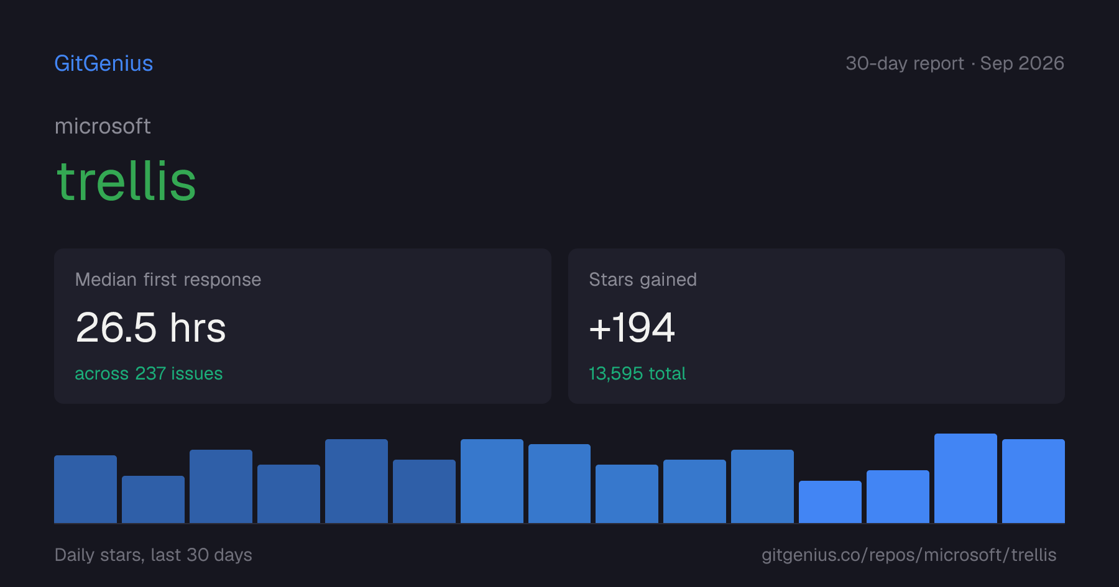Click the seventh bar in the chart

tap(492, 481)
